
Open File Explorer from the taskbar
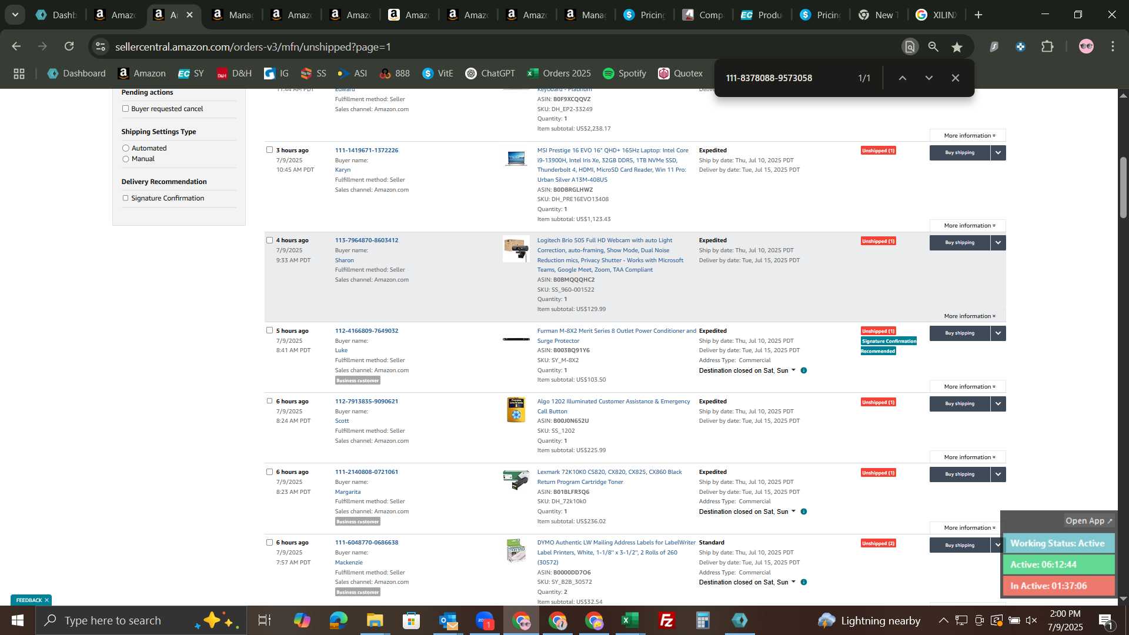click(375, 620)
